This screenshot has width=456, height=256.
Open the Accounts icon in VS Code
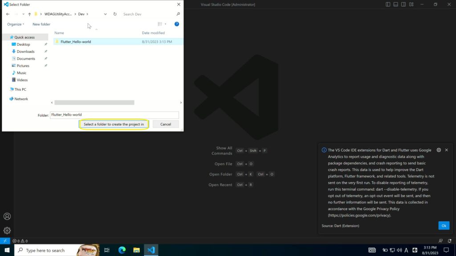tap(7, 216)
